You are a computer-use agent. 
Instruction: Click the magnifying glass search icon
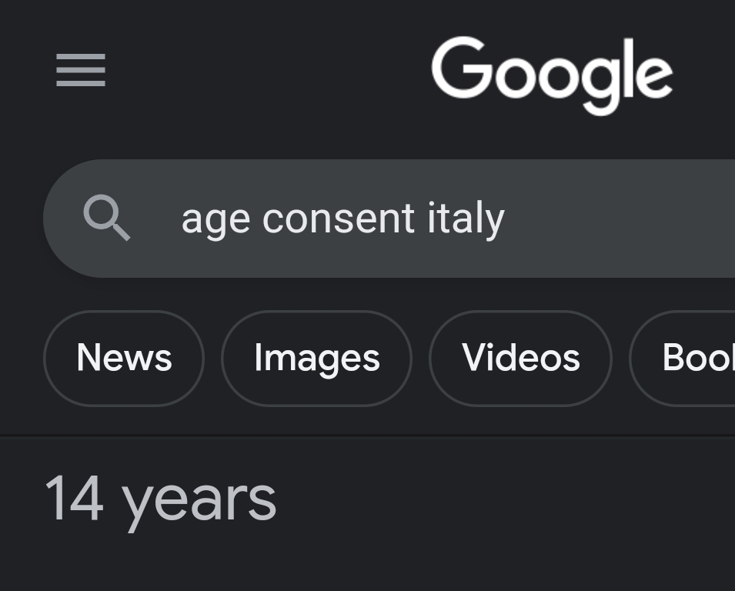(106, 218)
